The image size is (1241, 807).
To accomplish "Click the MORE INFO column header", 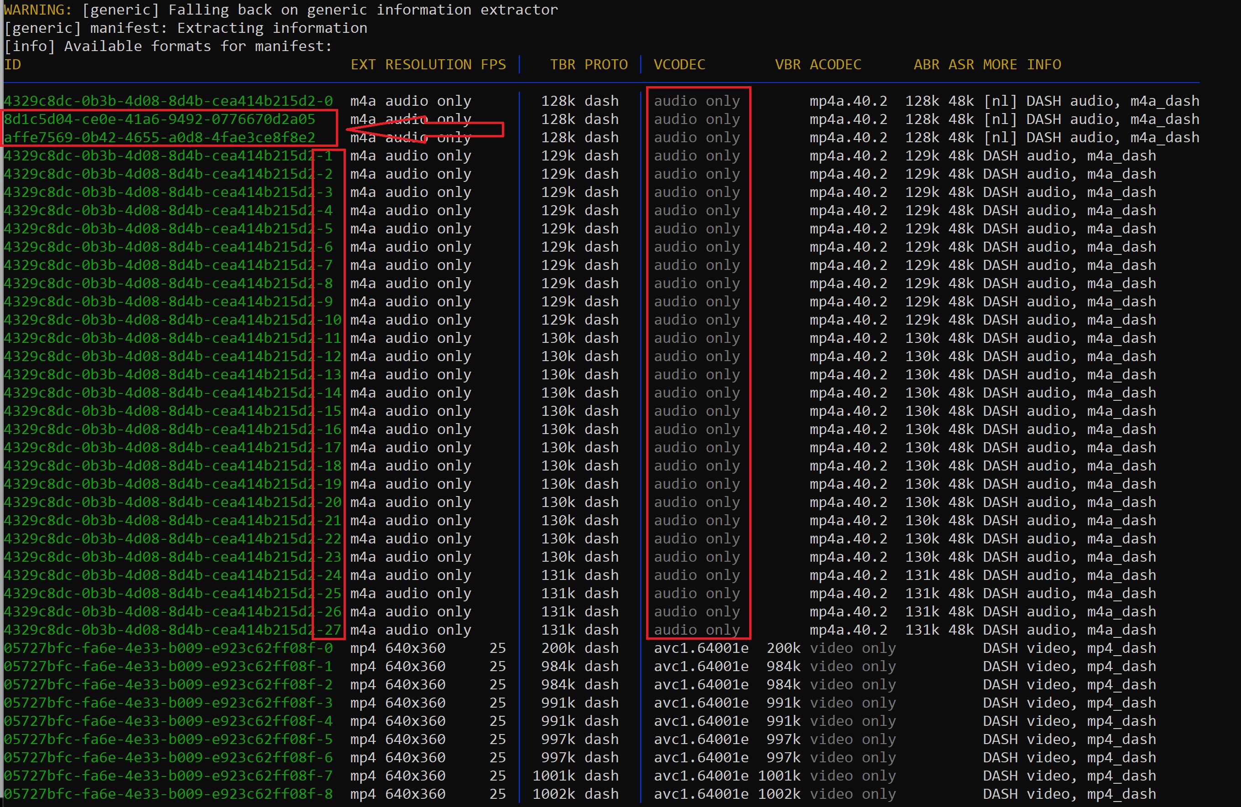I will [1022, 65].
